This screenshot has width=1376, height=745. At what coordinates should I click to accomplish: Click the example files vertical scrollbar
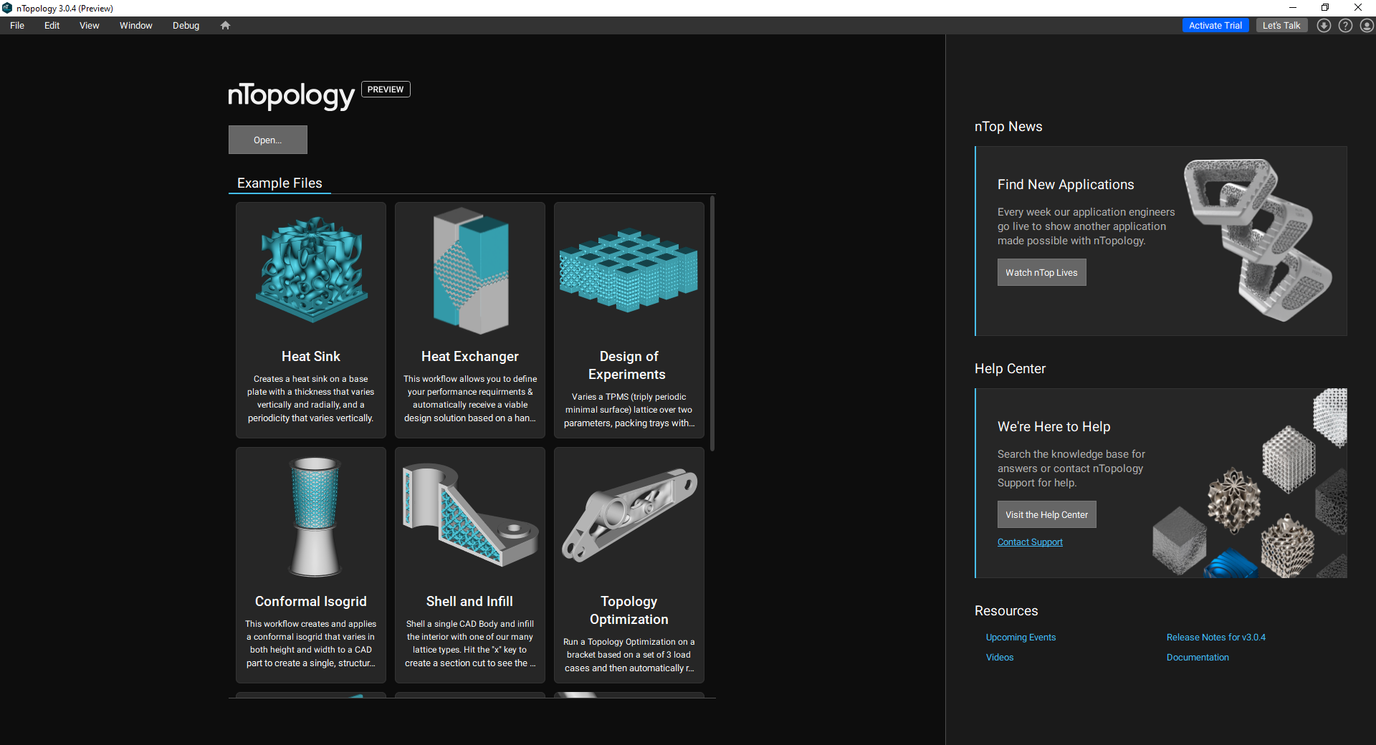click(712, 323)
